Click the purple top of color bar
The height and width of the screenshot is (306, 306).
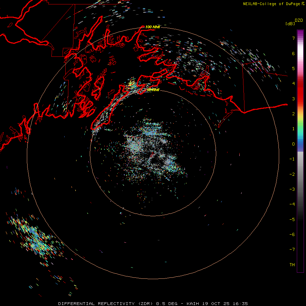[300, 33]
